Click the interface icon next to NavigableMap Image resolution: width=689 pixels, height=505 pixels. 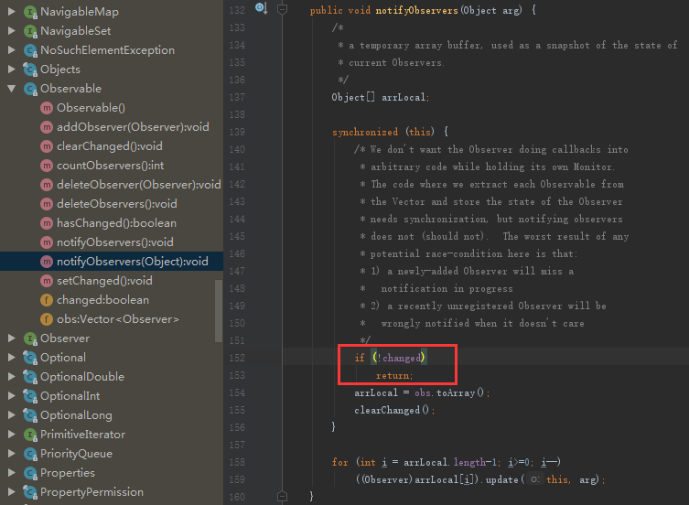(30, 12)
